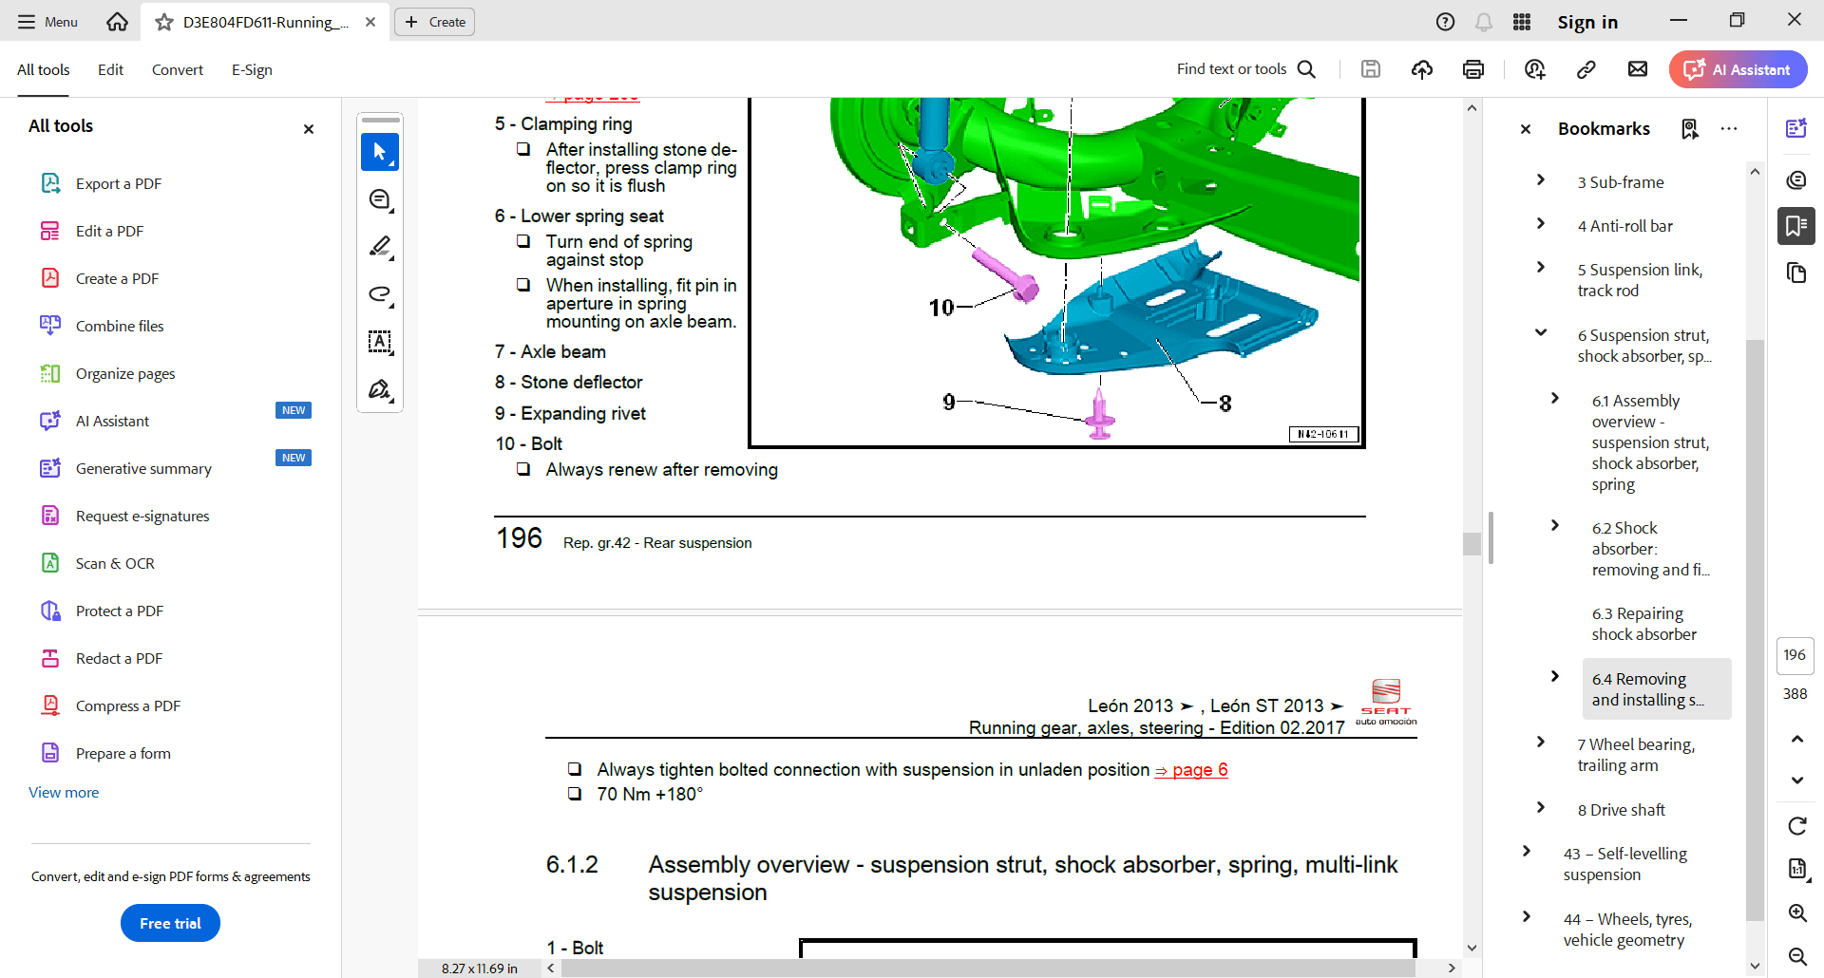Click the Free trial button
Screen dimensions: 1824x978
point(170,923)
